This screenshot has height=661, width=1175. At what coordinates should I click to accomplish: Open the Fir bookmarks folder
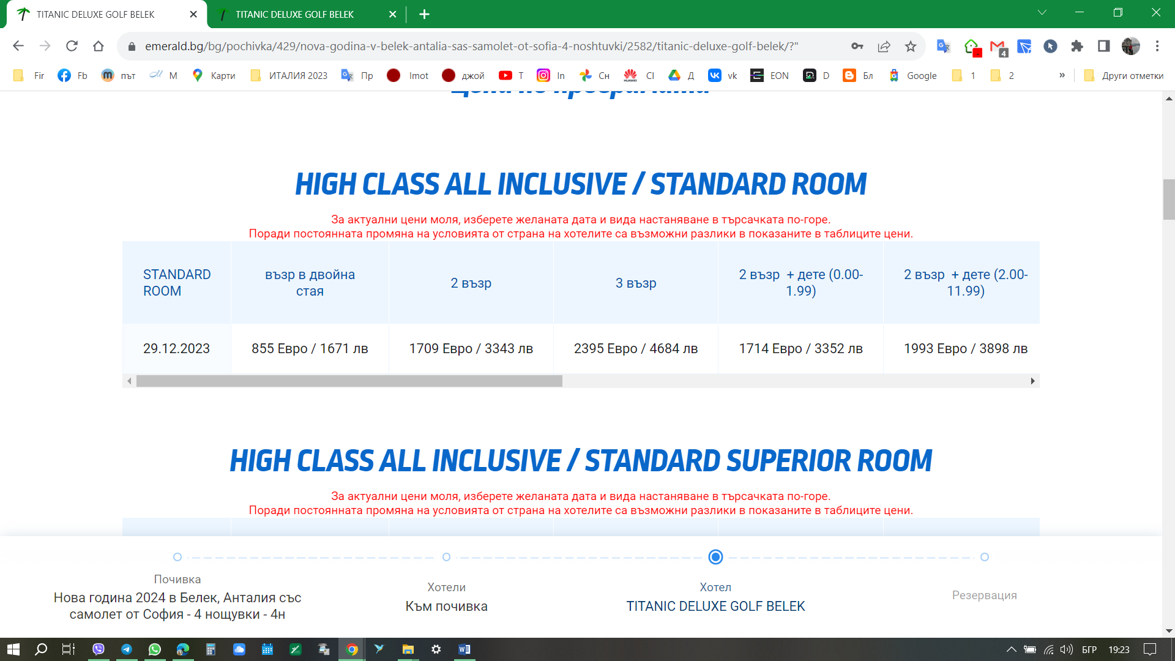click(x=28, y=75)
